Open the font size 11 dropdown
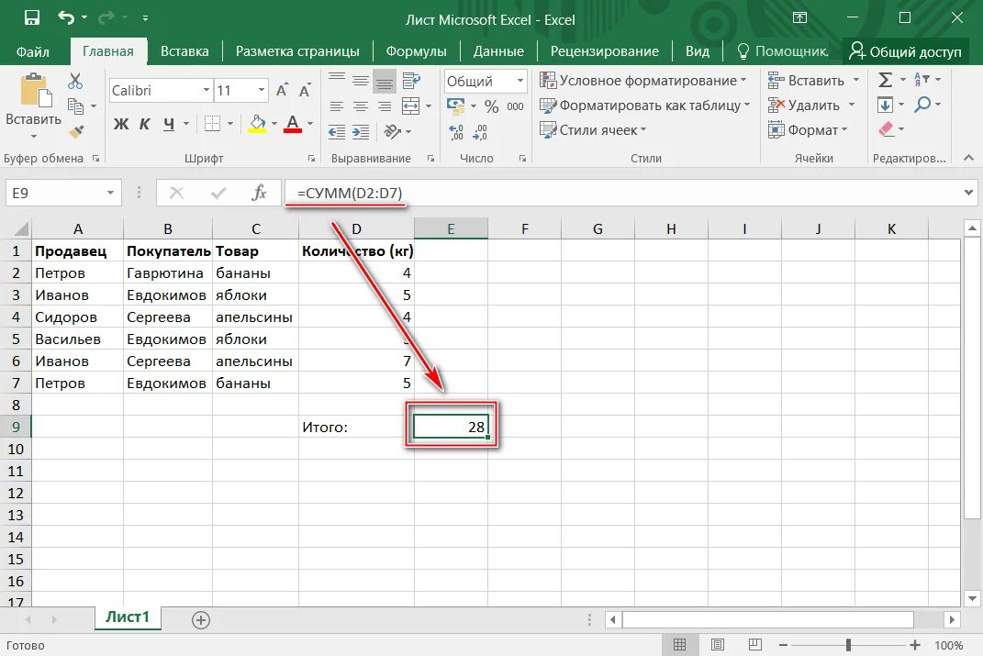983x656 pixels. (262, 90)
